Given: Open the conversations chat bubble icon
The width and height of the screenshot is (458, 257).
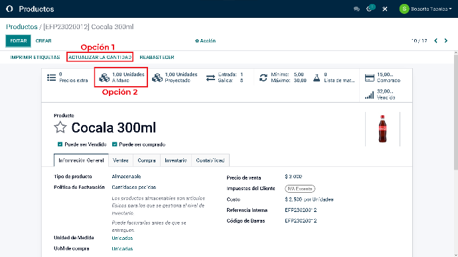Looking at the screenshot, I should (x=356, y=9).
